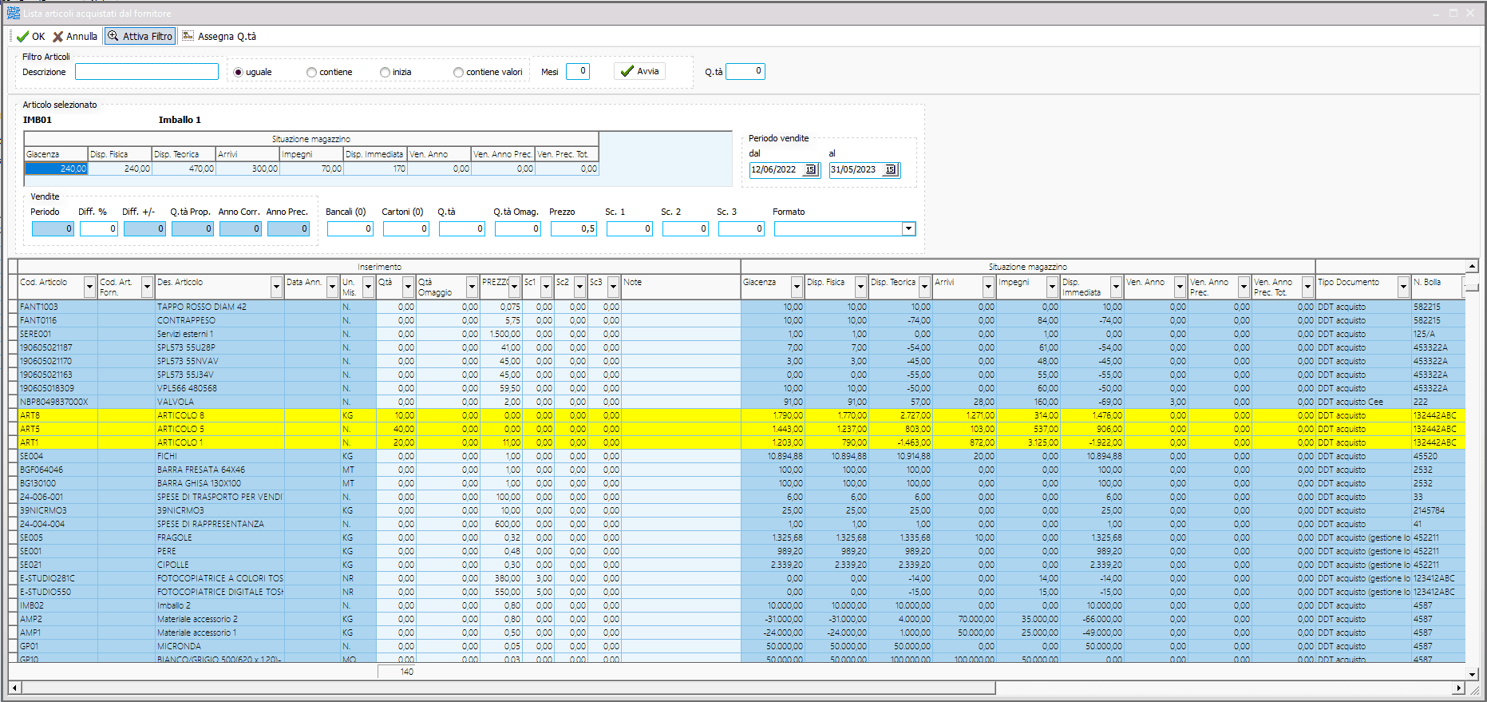Select the Giacenza cell 240,00
Screen dimensions: 1487x702
pyautogui.click(x=56, y=169)
